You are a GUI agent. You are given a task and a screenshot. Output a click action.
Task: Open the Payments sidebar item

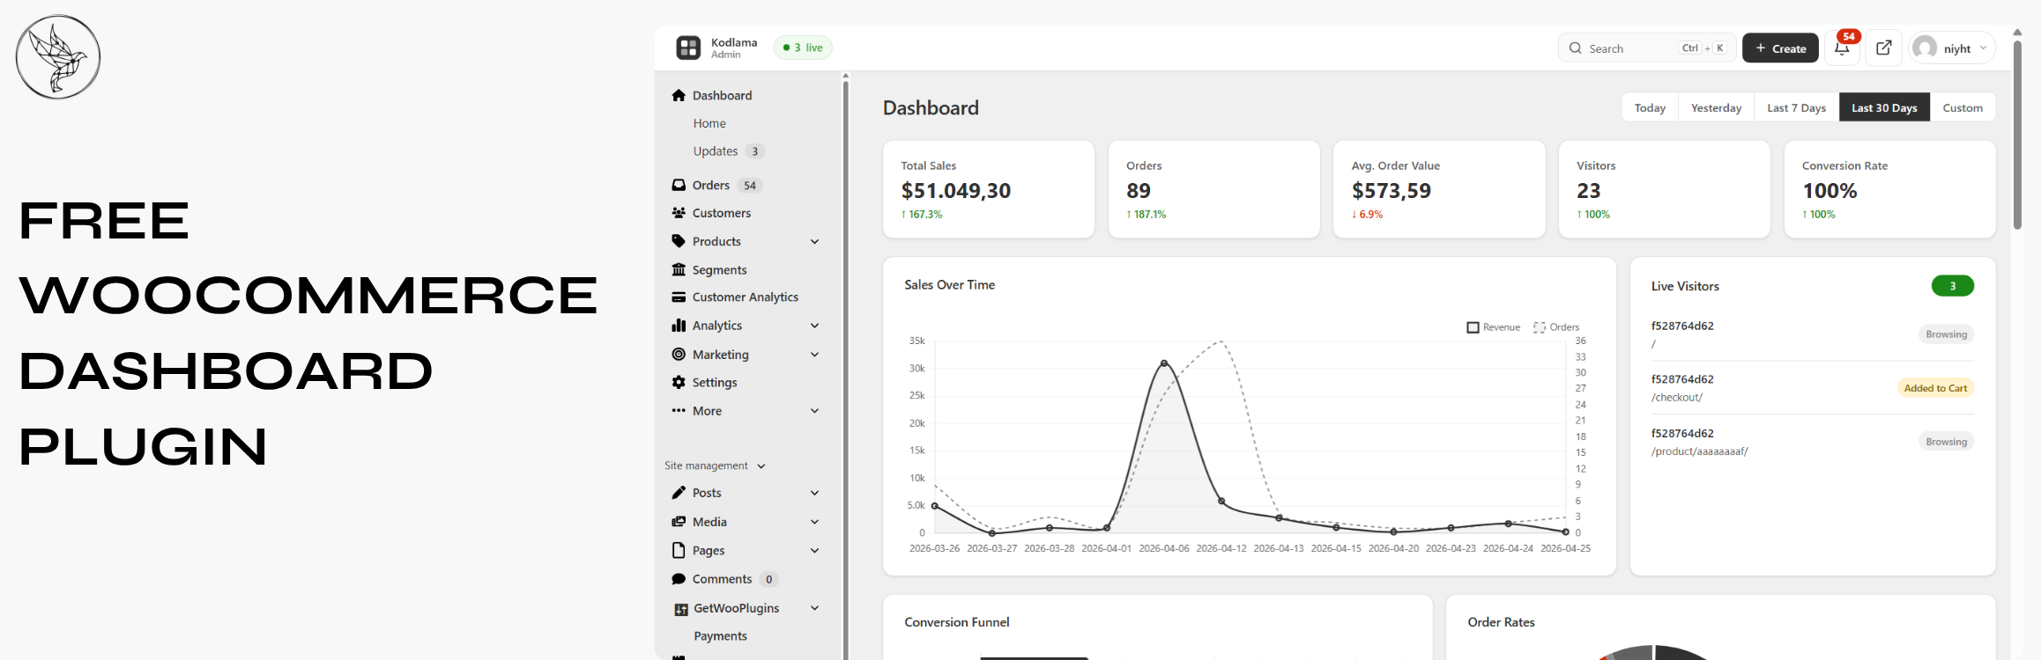tap(720, 636)
